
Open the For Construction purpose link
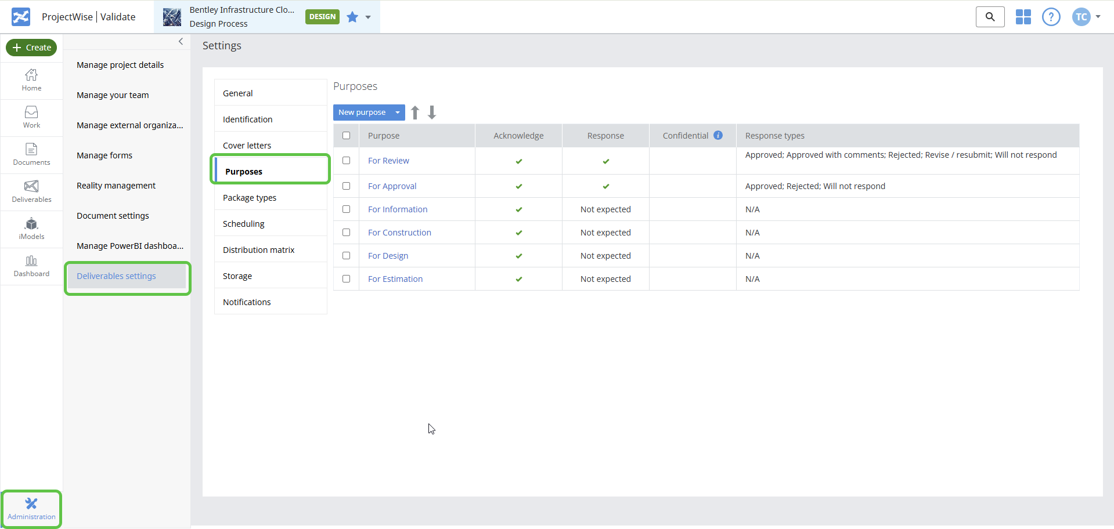coord(399,232)
